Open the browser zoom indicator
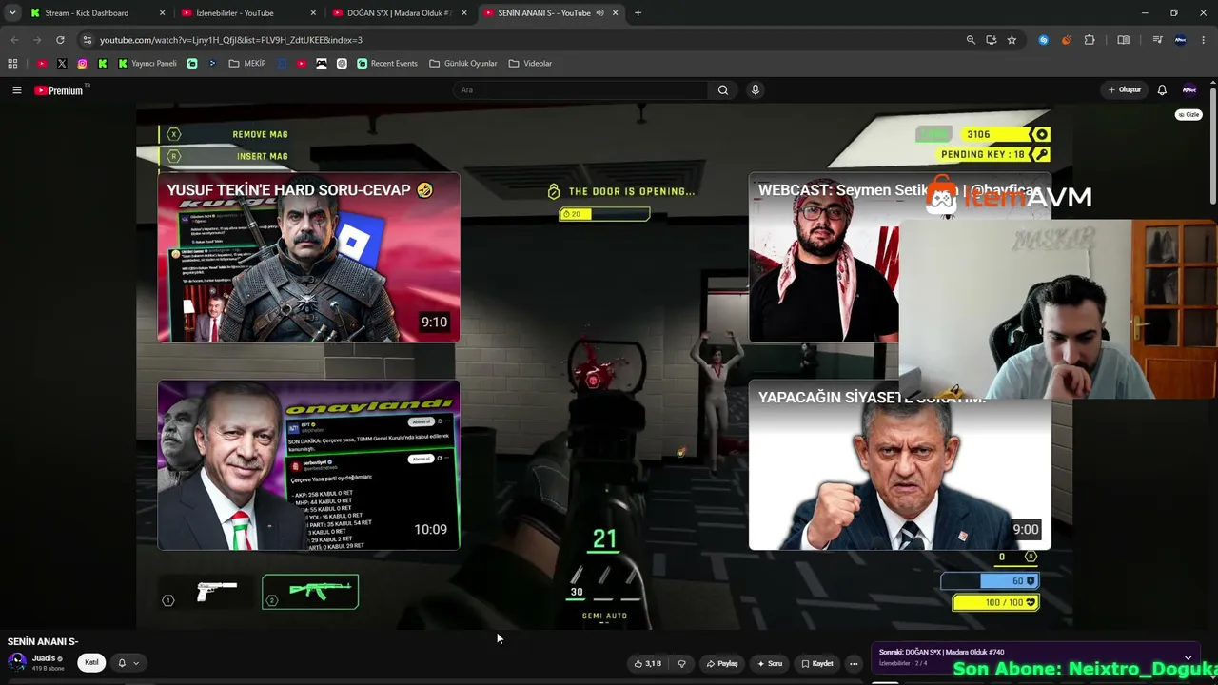 [971, 40]
